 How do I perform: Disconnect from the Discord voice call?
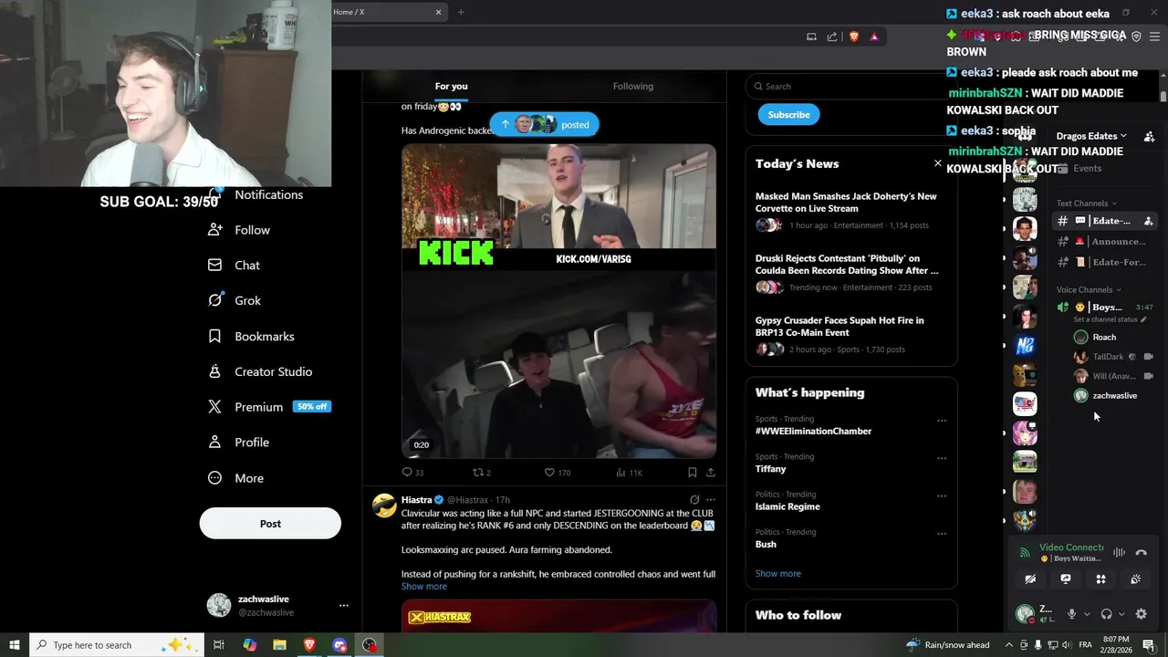tap(1141, 552)
